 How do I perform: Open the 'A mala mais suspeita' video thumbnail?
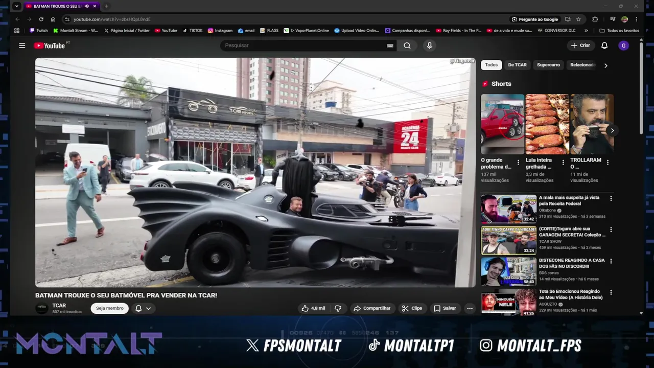click(x=508, y=209)
